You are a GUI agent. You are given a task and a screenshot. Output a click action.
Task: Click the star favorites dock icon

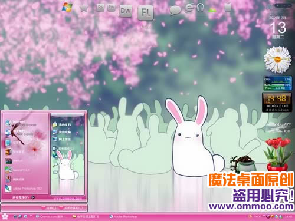point(84,8)
